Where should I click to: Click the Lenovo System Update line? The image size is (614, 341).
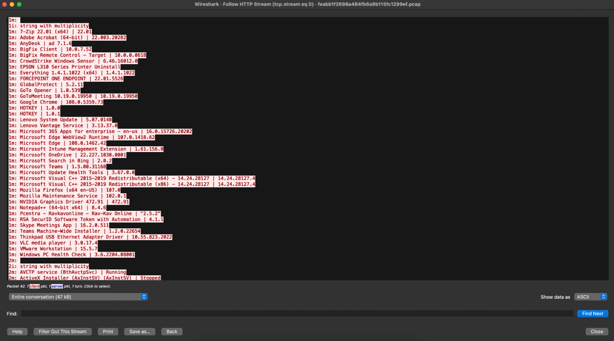(x=60, y=120)
